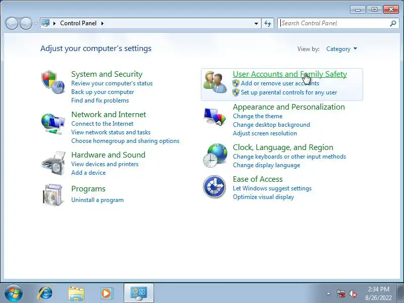This screenshot has height=303, width=404.
Task: Open Clock, Language, and Region globe icon
Action: pos(215,156)
